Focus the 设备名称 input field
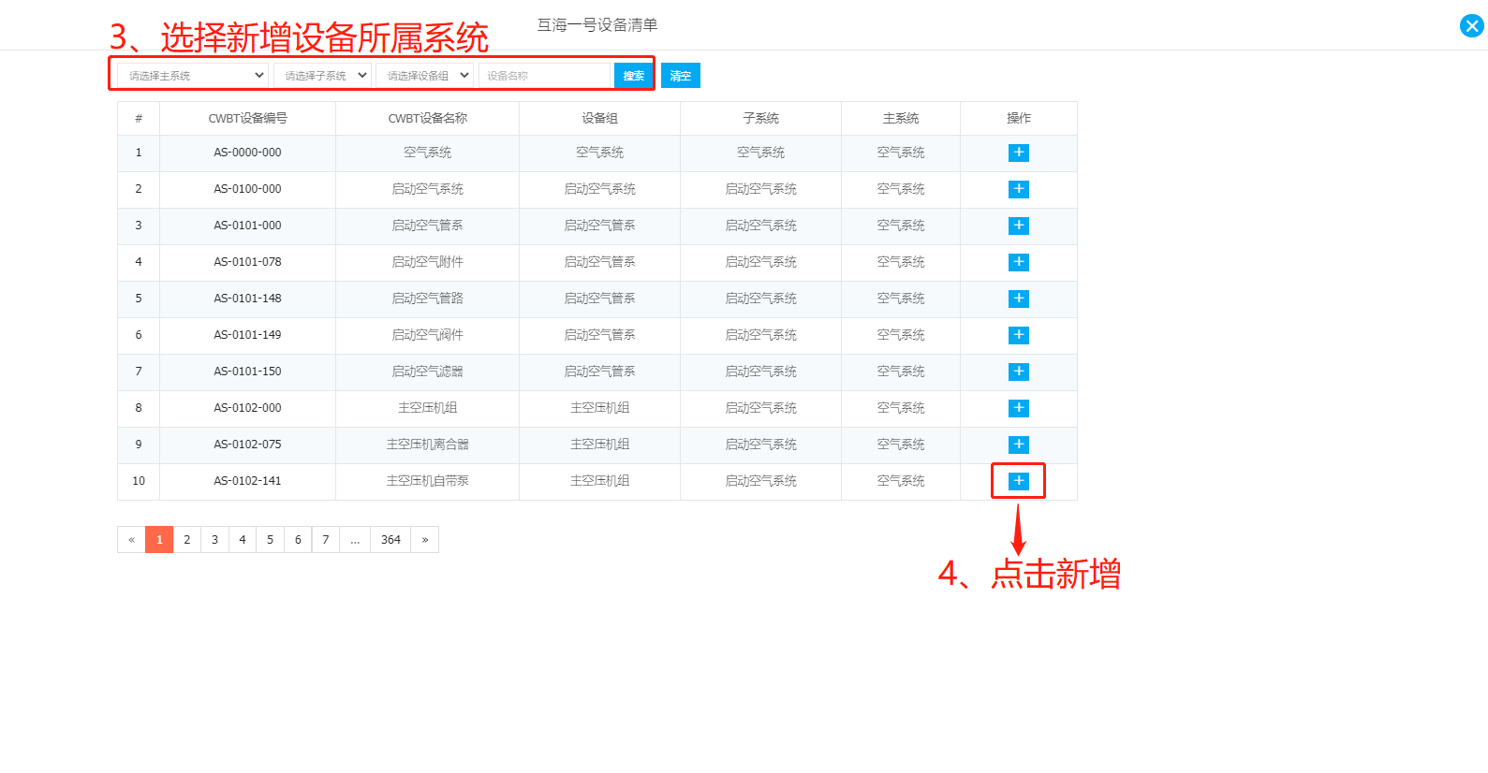This screenshot has width=1488, height=773. pos(544,76)
